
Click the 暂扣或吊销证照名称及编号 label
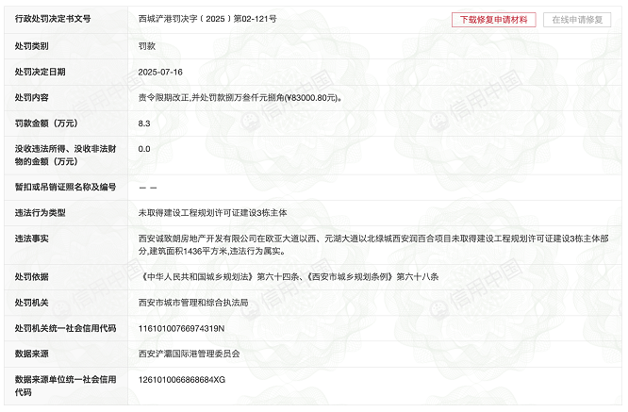[66, 187]
